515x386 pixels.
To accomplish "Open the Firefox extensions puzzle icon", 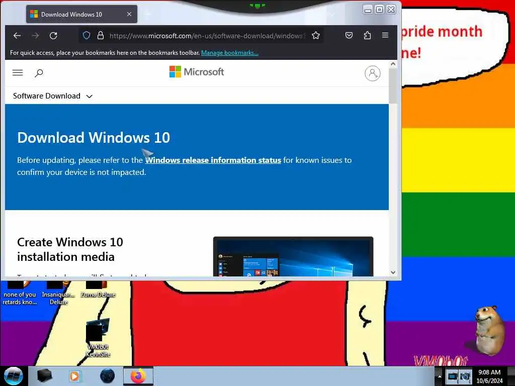I will 367,36.
